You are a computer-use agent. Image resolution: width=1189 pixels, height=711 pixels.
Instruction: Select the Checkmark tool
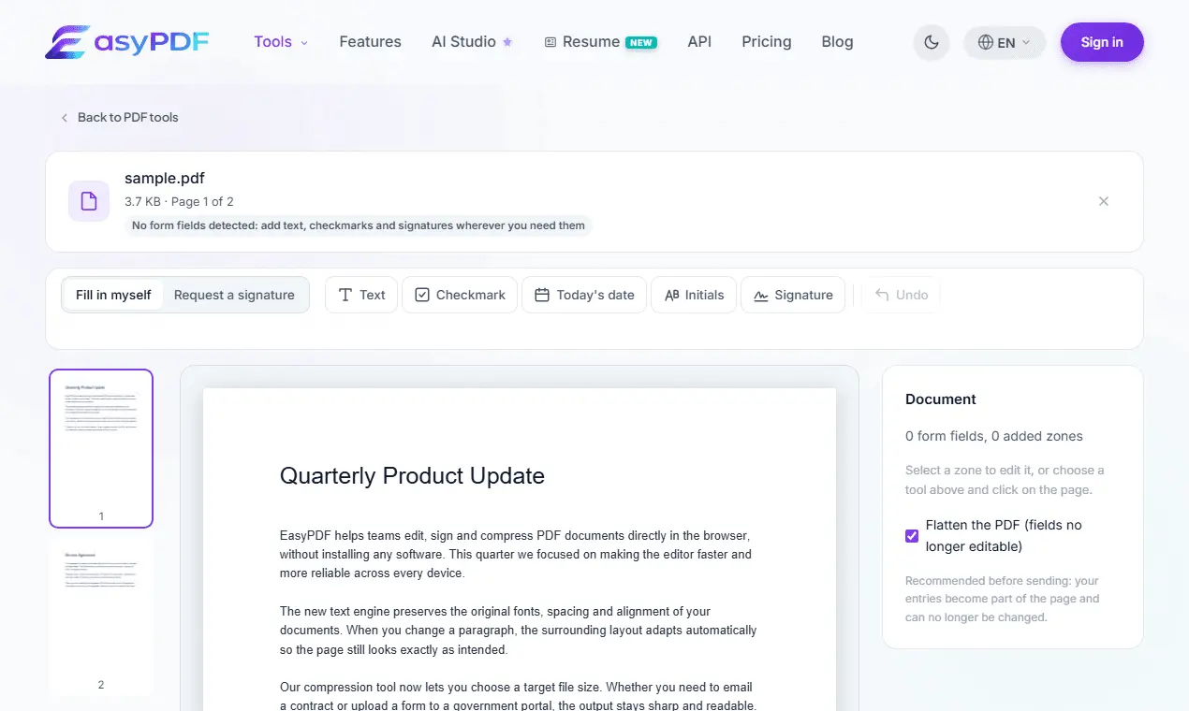[x=460, y=295]
